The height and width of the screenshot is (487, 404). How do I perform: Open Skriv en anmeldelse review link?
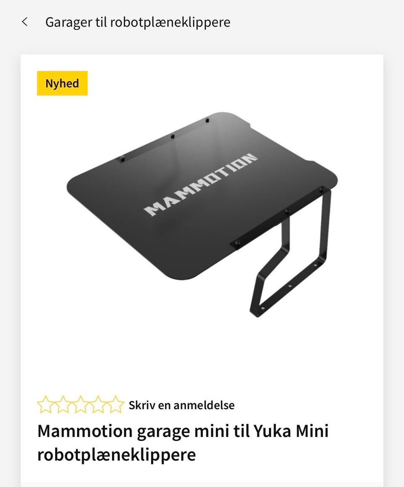point(182,405)
